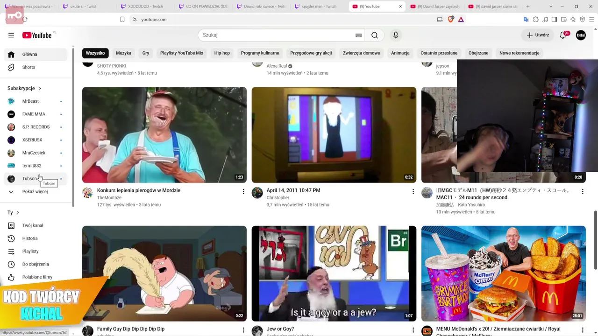Play Konkurs lepienia pierogów thumbnail

pos(164,135)
